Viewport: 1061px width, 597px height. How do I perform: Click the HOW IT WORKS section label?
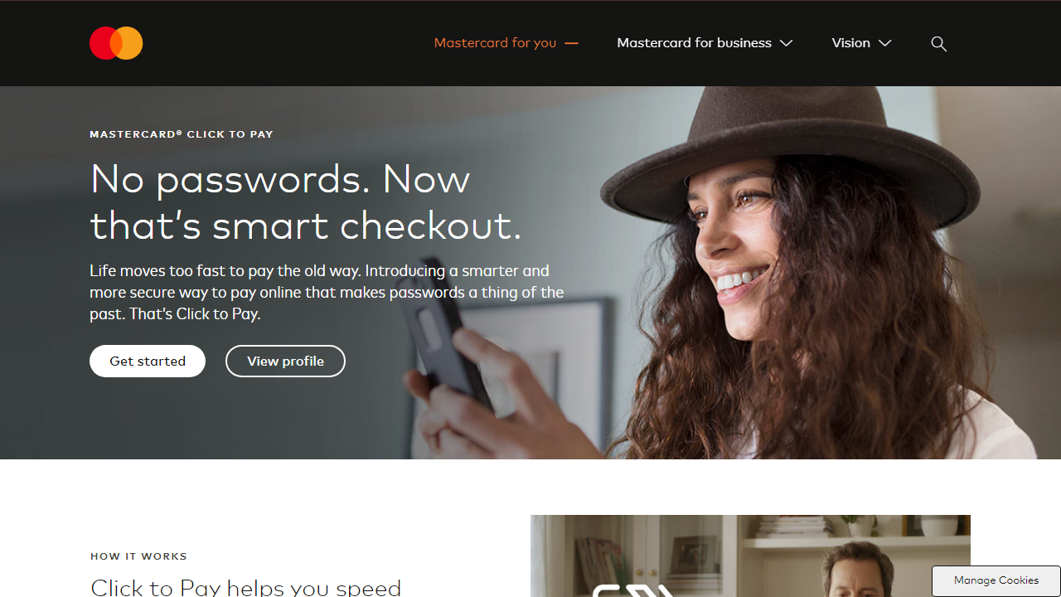(138, 556)
